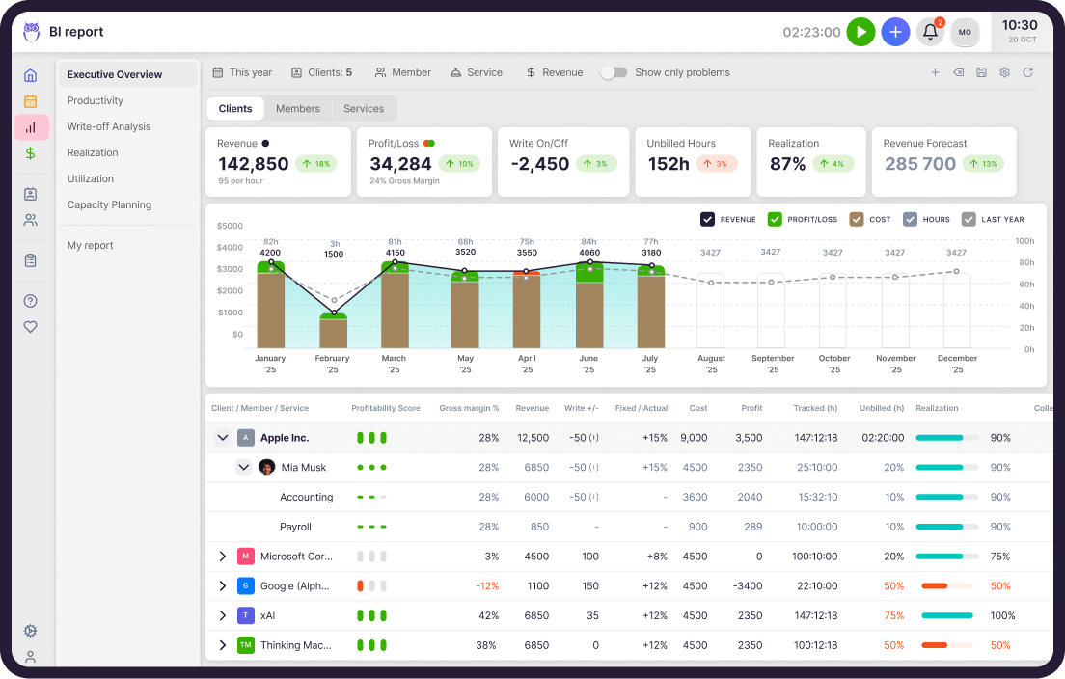Open the This year date filter
Screen dimensions: 1065x679
click(242, 72)
